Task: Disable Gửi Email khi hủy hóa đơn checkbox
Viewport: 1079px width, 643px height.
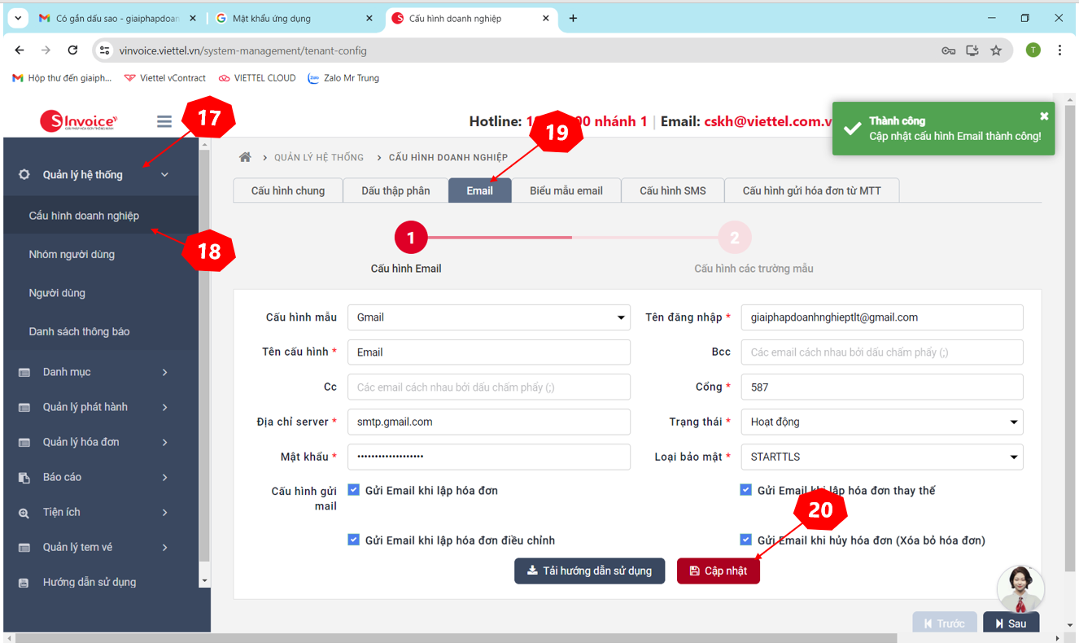Action: [x=745, y=539]
